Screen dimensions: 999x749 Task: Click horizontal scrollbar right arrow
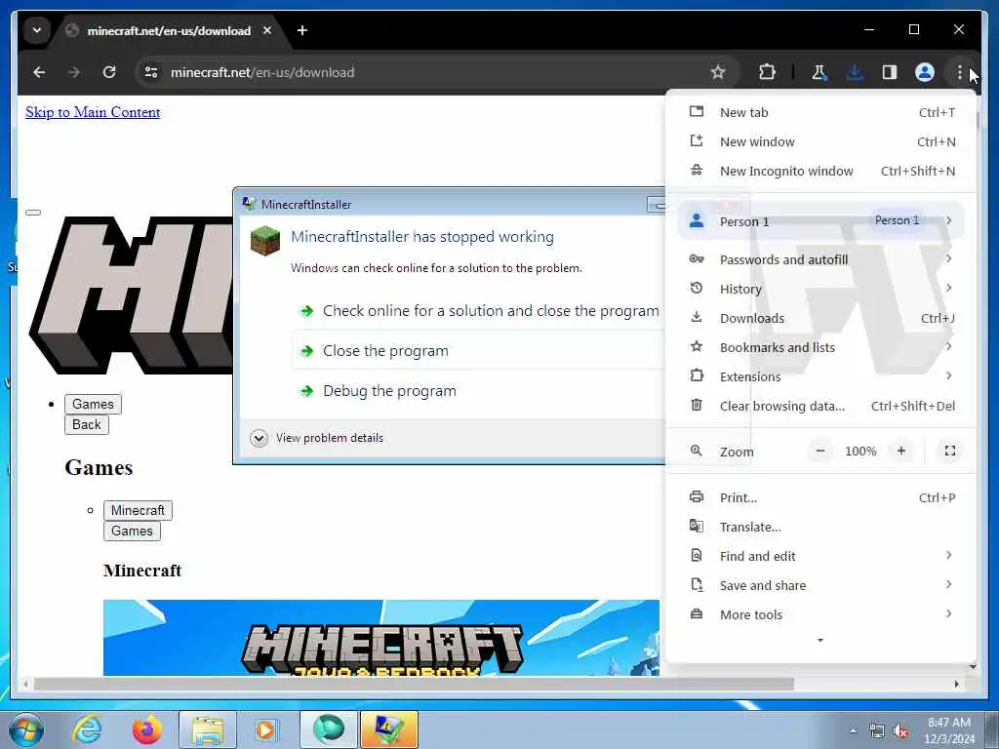point(956,684)
